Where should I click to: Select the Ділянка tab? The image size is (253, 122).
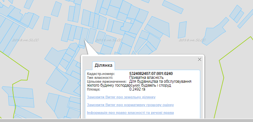pos(104,66)
